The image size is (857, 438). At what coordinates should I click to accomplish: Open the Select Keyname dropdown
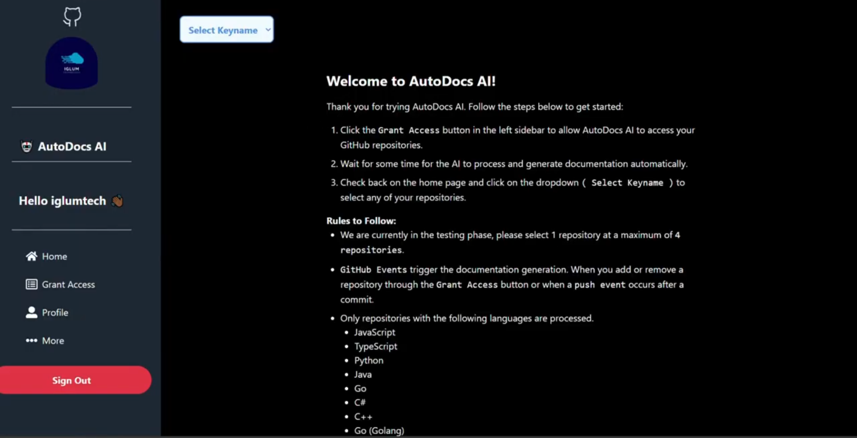point(223,30)
